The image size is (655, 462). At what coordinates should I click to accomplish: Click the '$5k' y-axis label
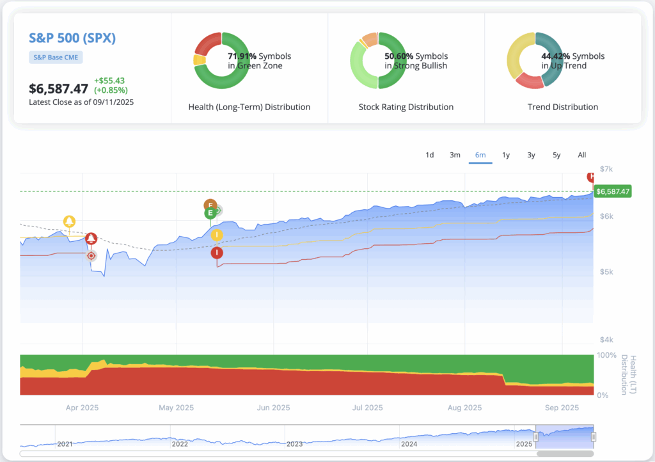(606, 272)
